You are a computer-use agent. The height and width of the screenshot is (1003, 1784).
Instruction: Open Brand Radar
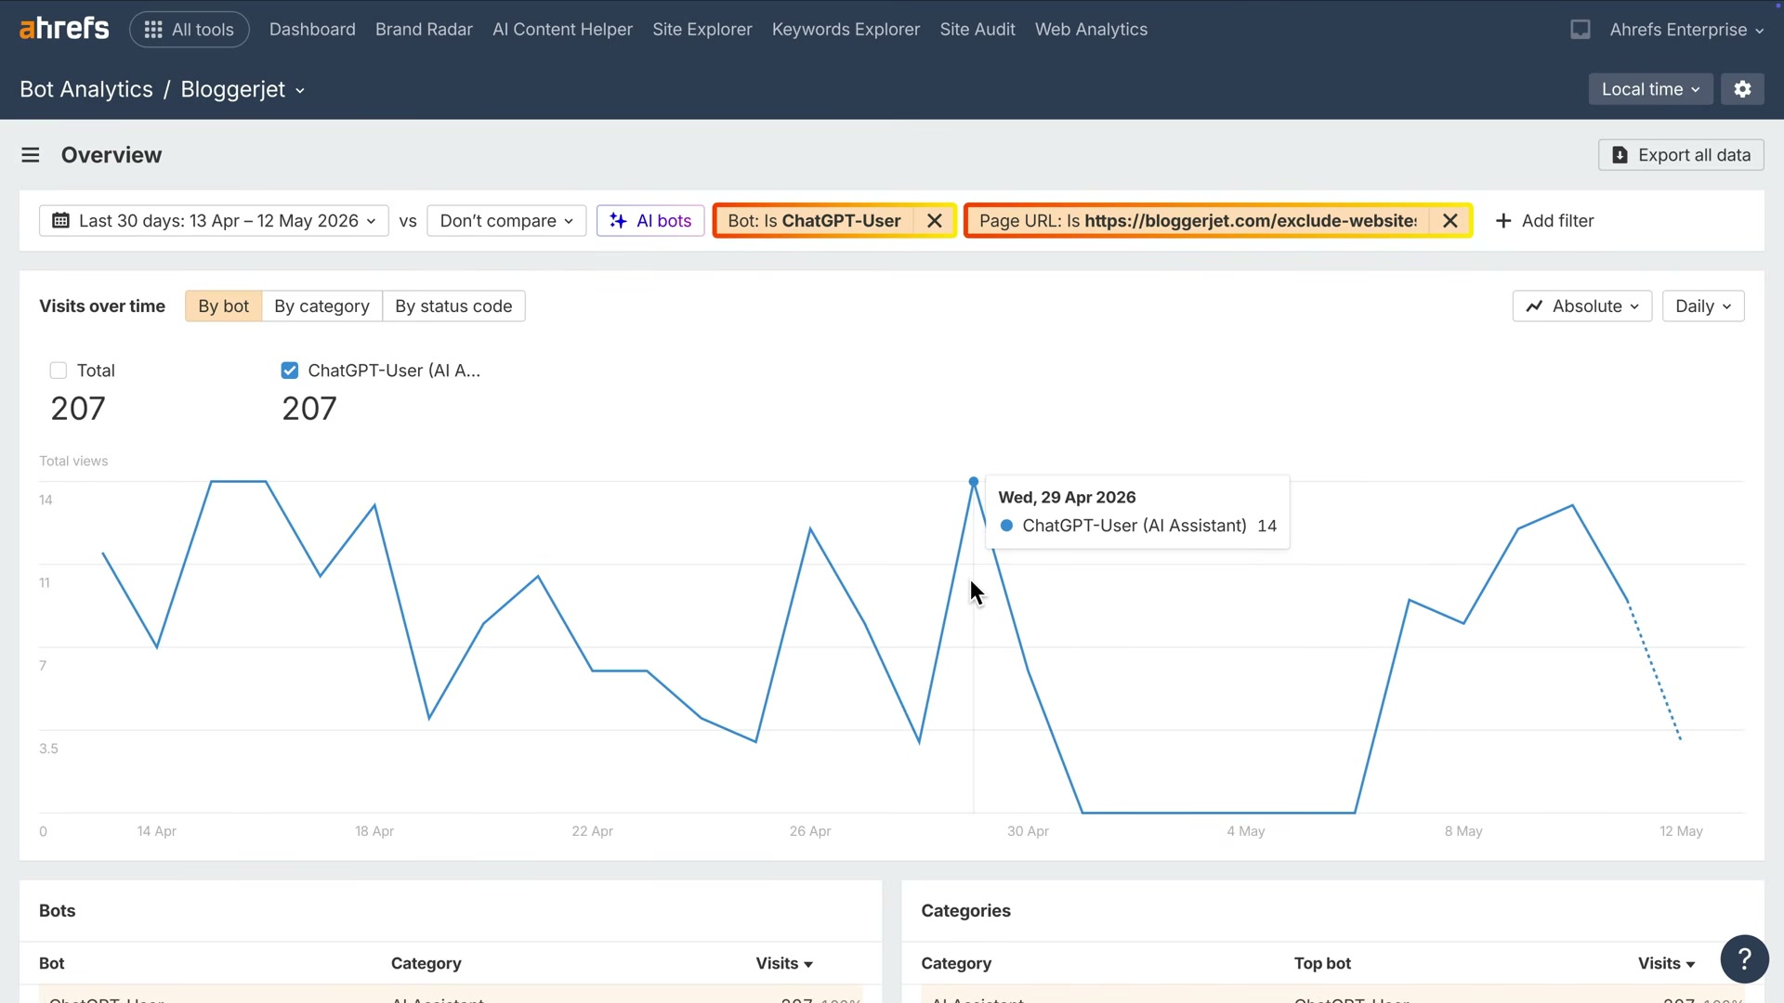(424, 30)
